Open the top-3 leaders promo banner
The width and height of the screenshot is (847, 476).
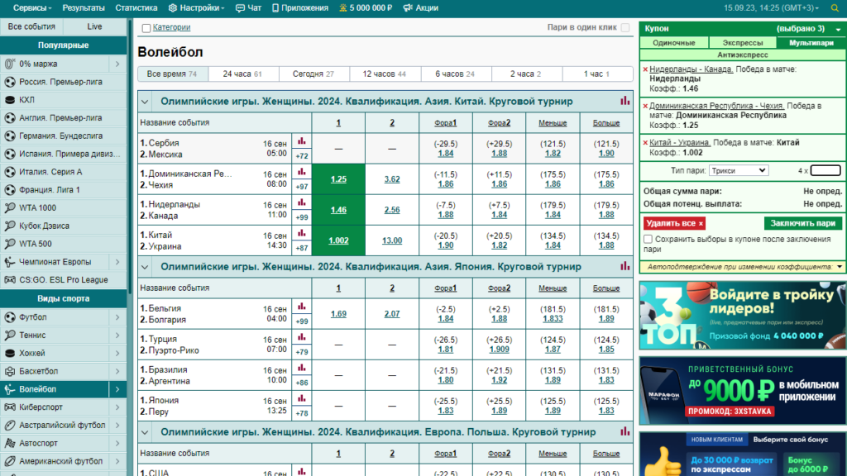(x=742, y=315)
